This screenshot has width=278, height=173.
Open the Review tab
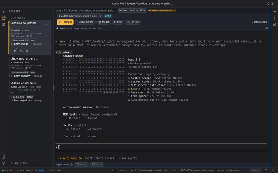[x=133, y=22]
